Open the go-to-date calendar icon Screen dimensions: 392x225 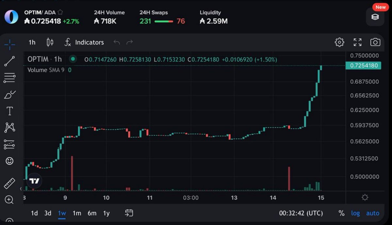pos(129,213)
